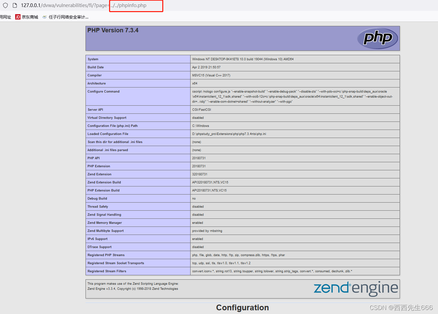Click the convert.iconv.* stream filters value
This screenshot has height=314, width=438.
coord(272,271)
